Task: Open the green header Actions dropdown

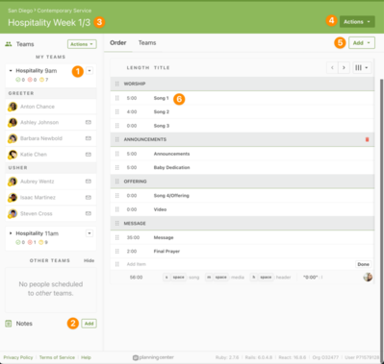Action: [357, 22]
